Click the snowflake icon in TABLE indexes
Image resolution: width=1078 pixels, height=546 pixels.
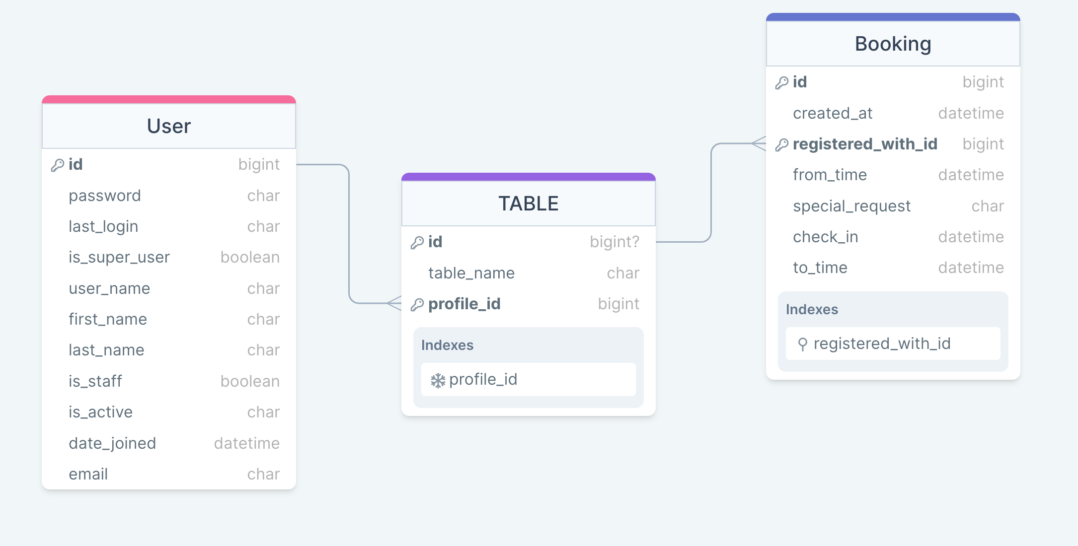[437, 379]
